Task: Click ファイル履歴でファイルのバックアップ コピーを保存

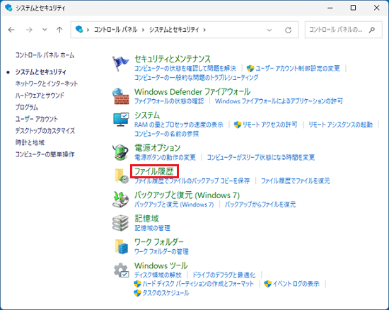Action: tap(192, 180)
